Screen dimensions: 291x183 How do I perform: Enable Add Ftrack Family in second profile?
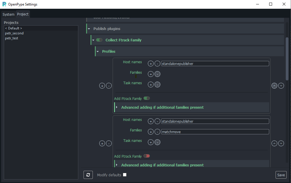click(147, 156)
